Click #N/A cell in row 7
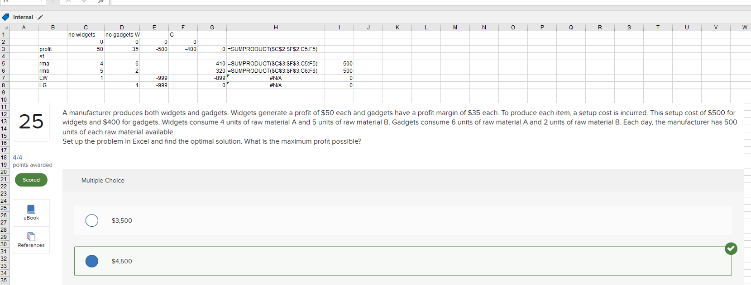The image size is (751, 285). click(x=276, y=78)
